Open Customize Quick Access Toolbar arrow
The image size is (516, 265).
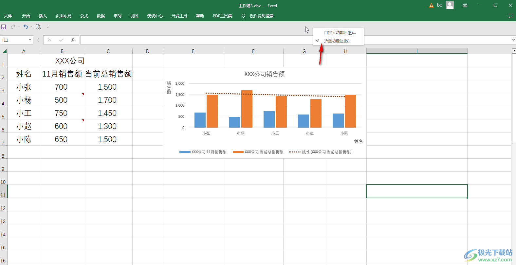point(48,27)
